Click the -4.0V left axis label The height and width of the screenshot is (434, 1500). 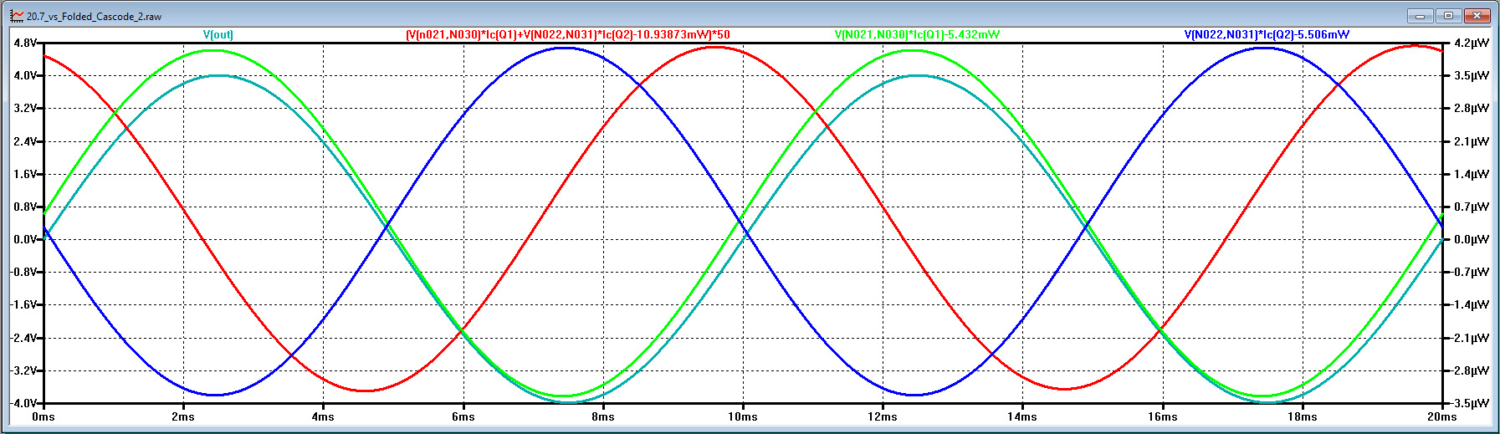click(23, 403)
